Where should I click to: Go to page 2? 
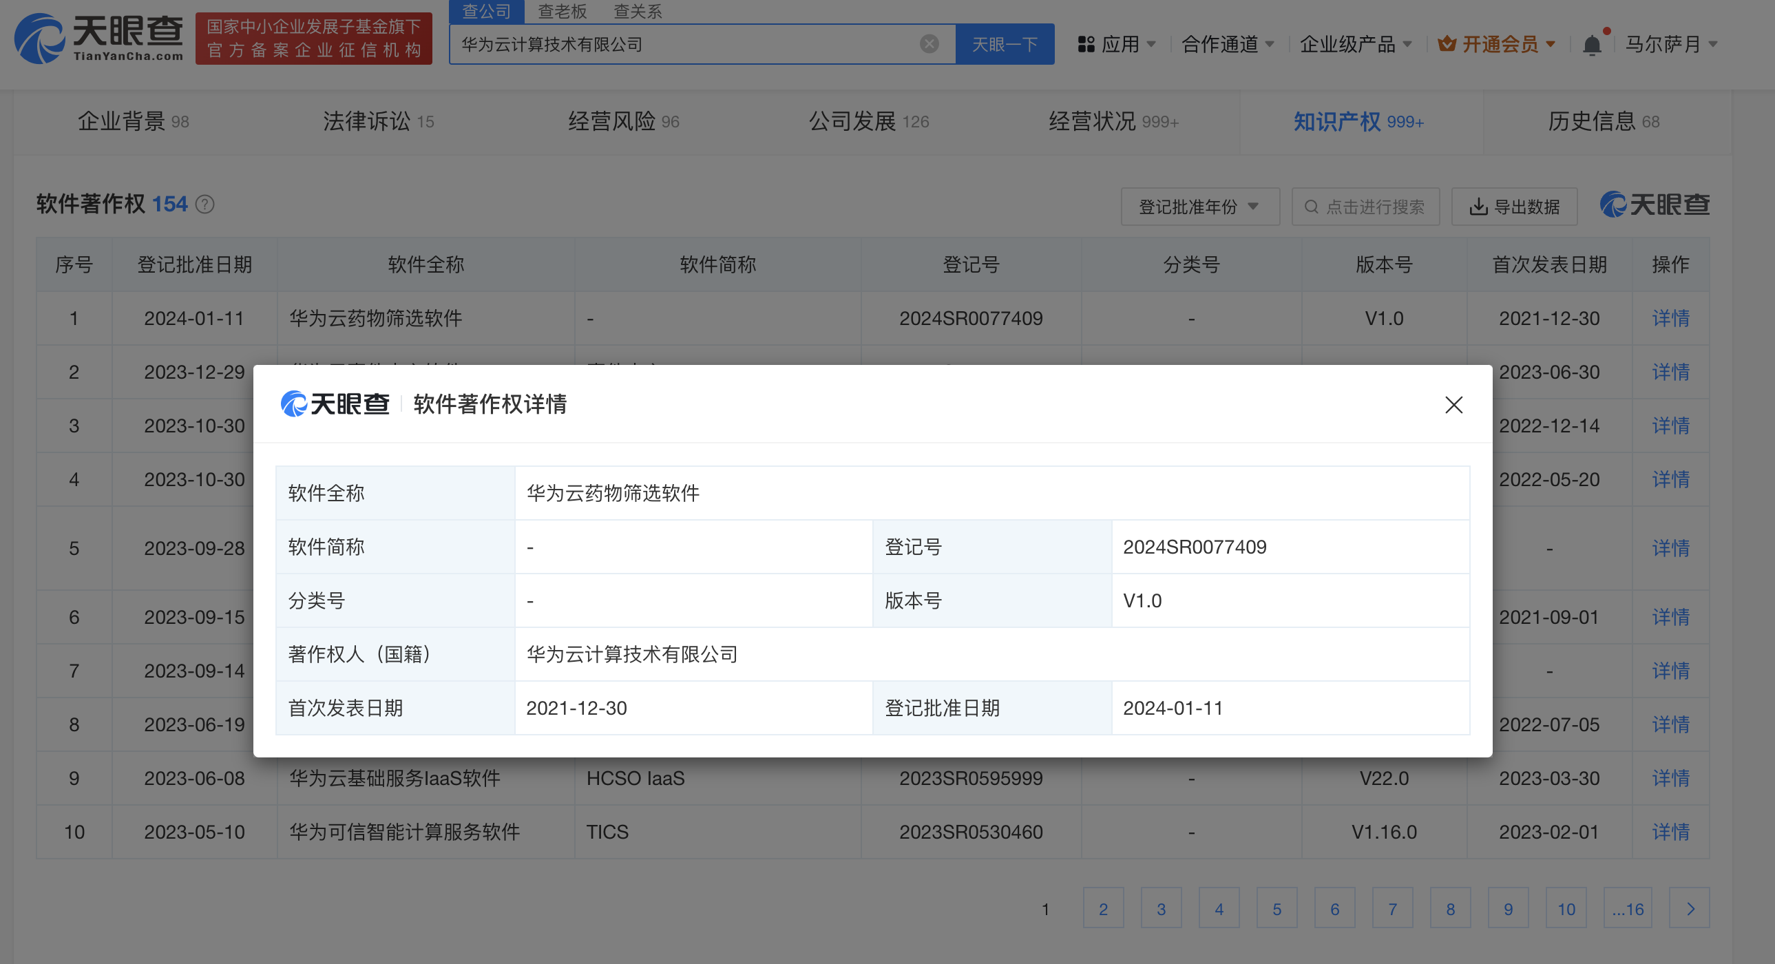(x=1103, y=908)
